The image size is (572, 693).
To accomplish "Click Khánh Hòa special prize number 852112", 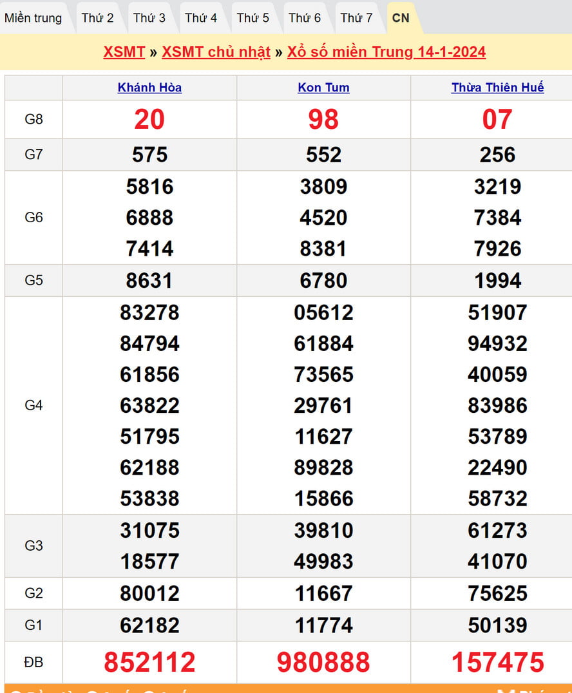I will coord(149,662).
